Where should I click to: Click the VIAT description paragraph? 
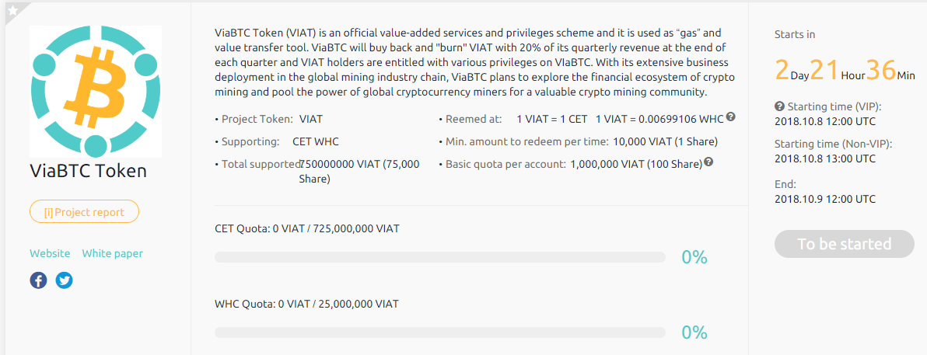click(x=474, y=62)
